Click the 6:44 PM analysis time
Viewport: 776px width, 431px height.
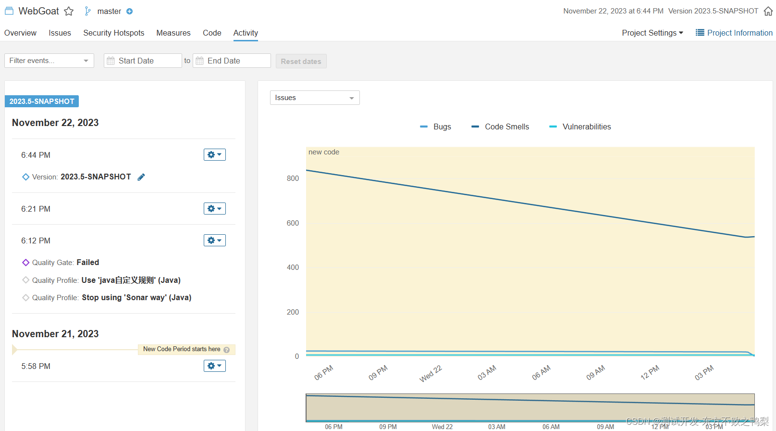36,155
